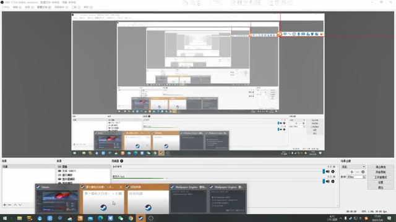Click the mixer scrollbar up arrow
Screen dimensions: 396x222
point(338,166)
